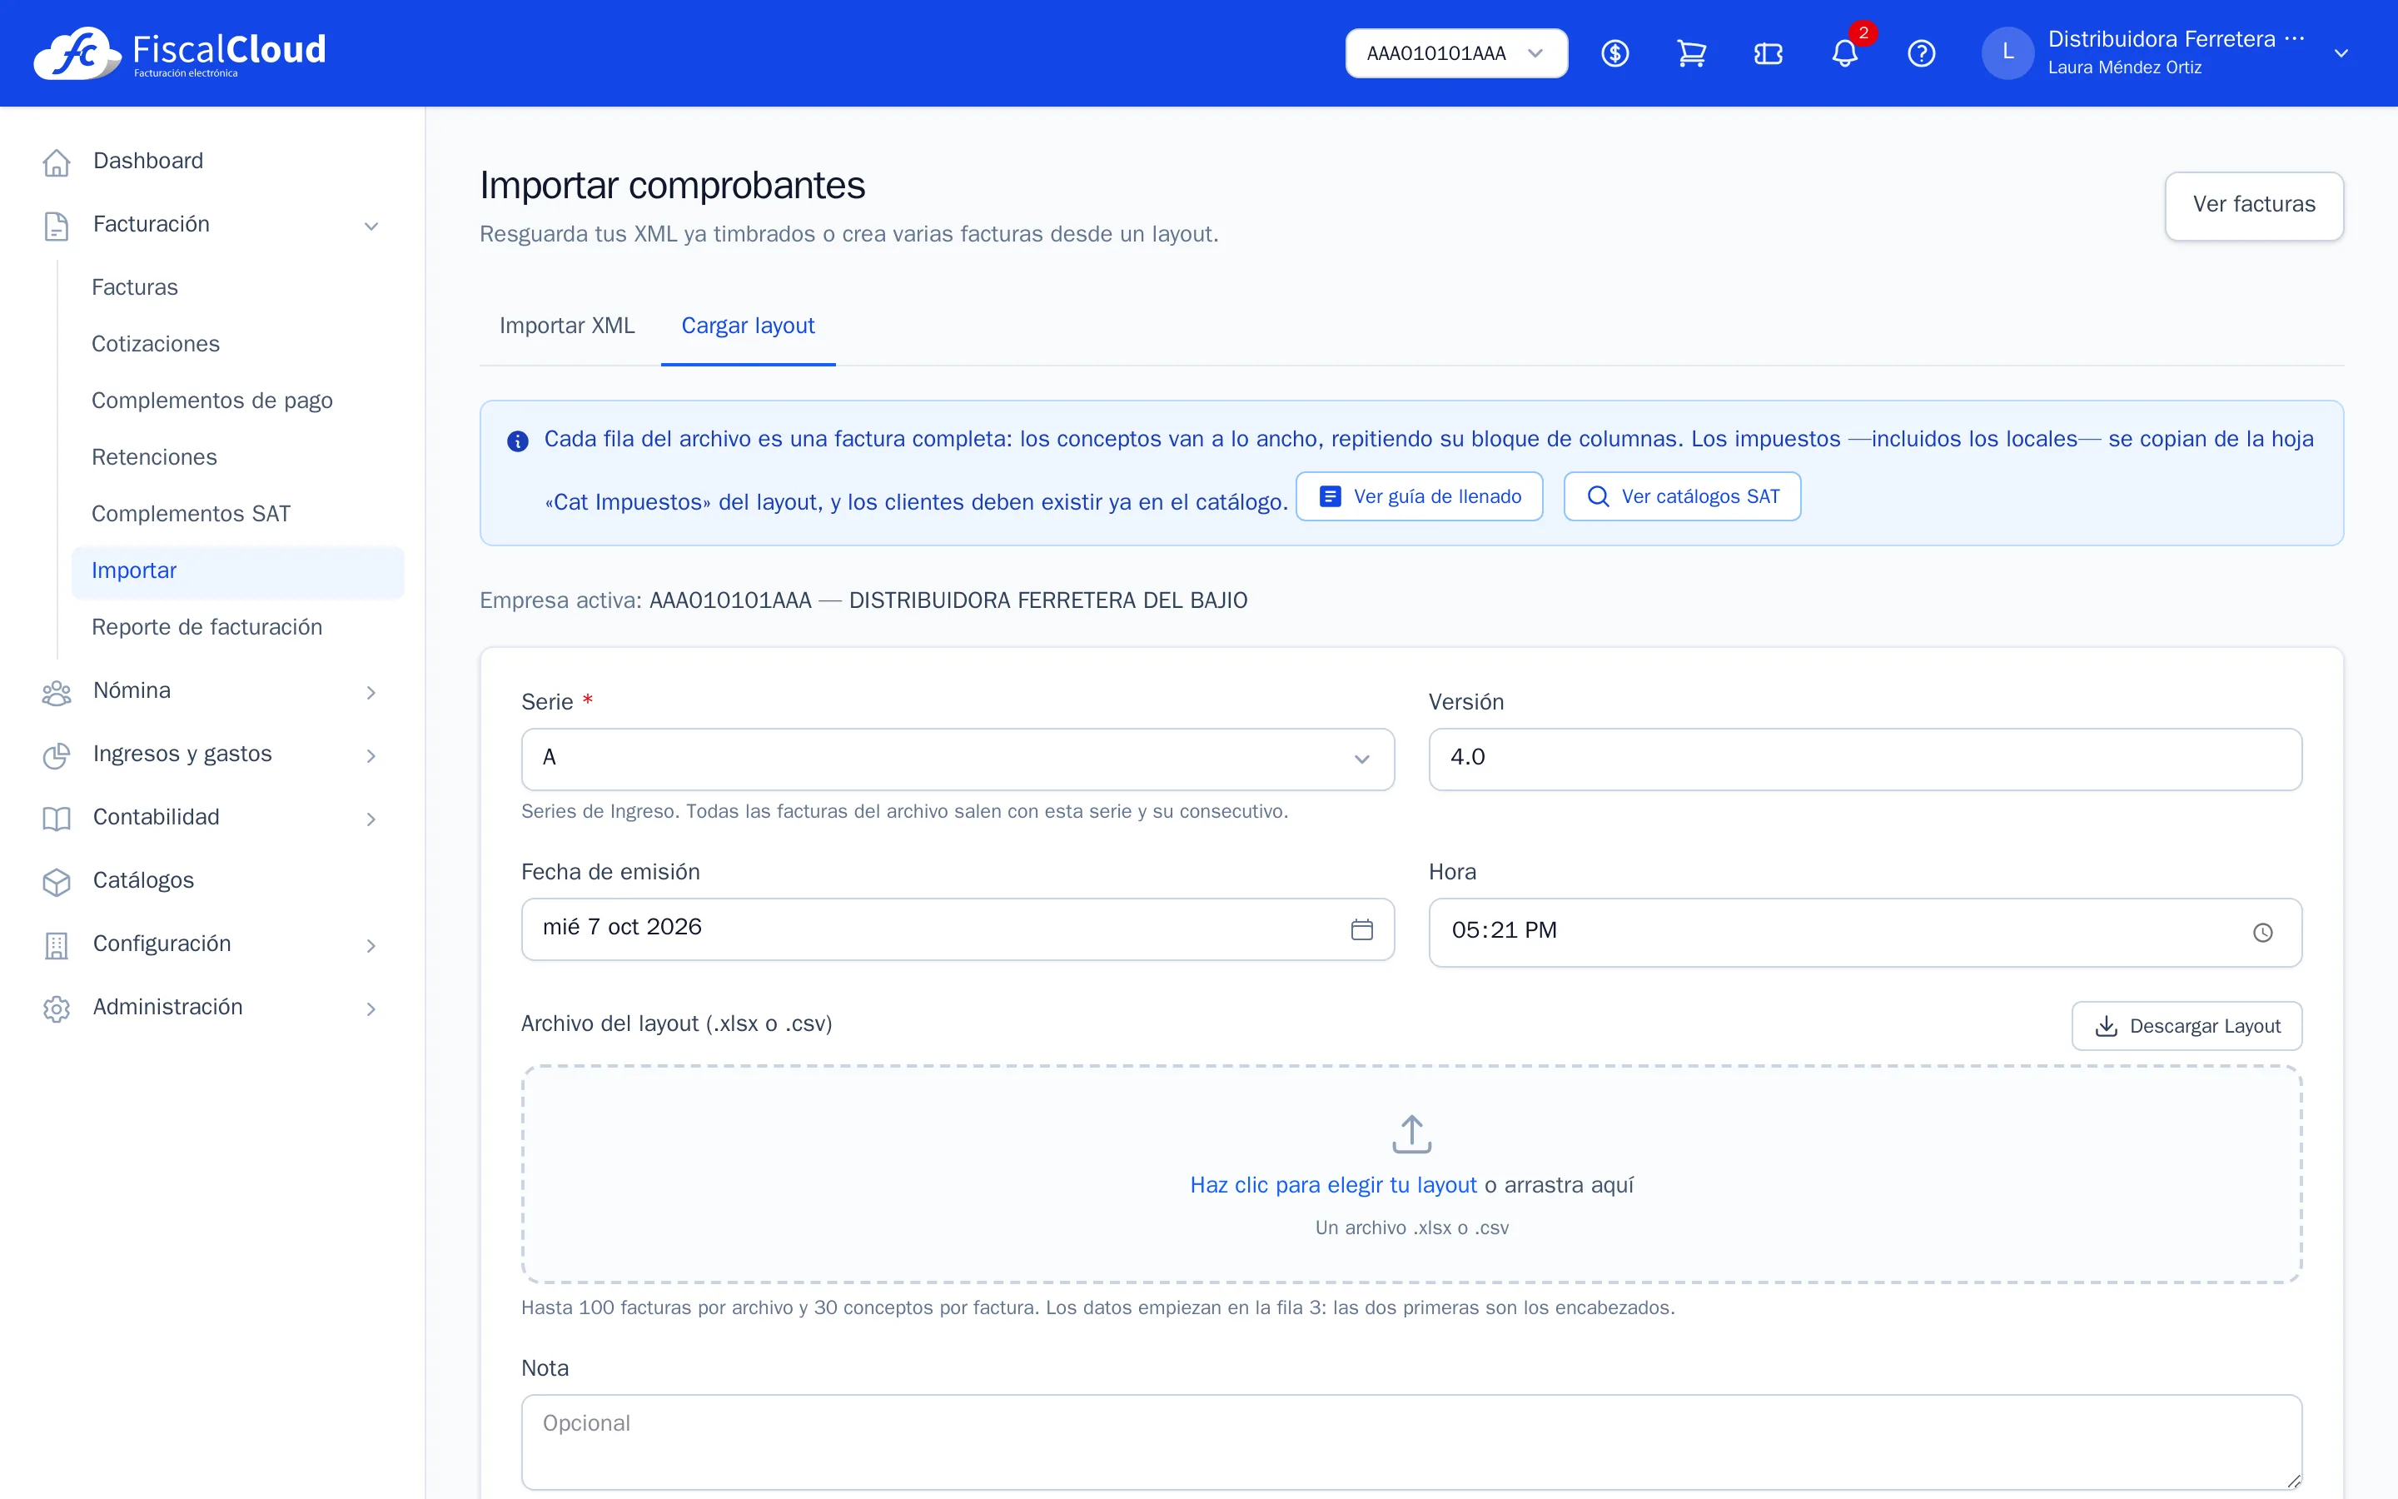
Task: Click the info icon in blue notice
Action: click(517, 441)
